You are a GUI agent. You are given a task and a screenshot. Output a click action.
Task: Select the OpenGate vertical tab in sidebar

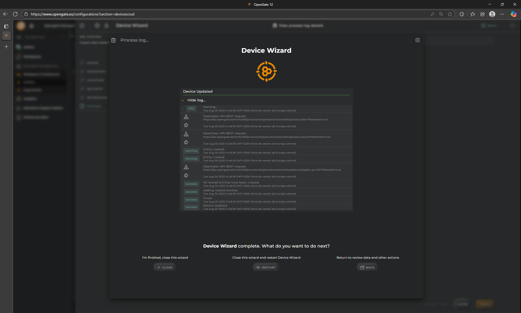6,36
